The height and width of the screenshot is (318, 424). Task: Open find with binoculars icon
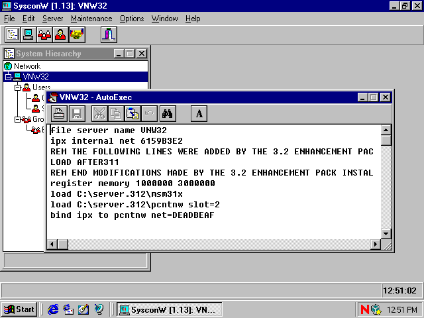click(x=168, y=113)
